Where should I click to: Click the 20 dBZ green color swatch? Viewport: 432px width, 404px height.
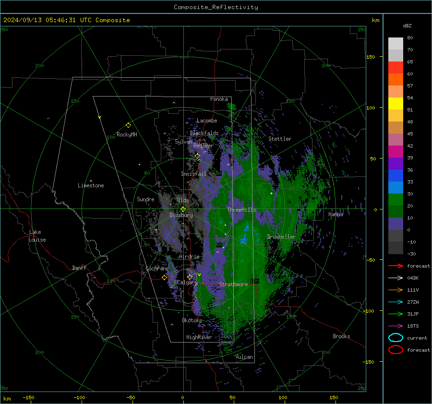396,200
